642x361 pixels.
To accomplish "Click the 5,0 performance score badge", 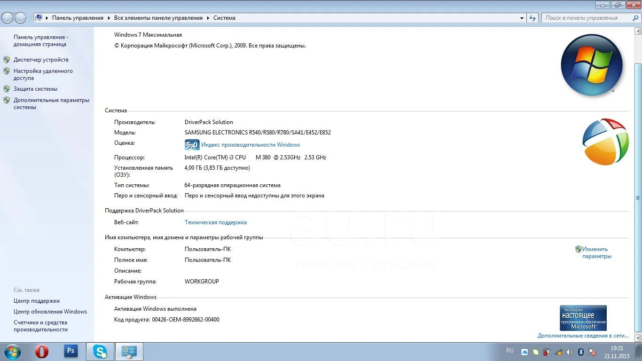I will tap(192, 145).
